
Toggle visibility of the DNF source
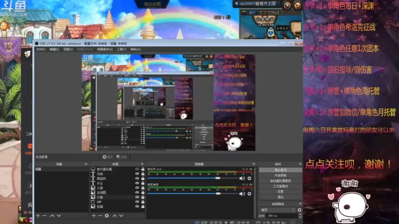[x=137, y=202]
